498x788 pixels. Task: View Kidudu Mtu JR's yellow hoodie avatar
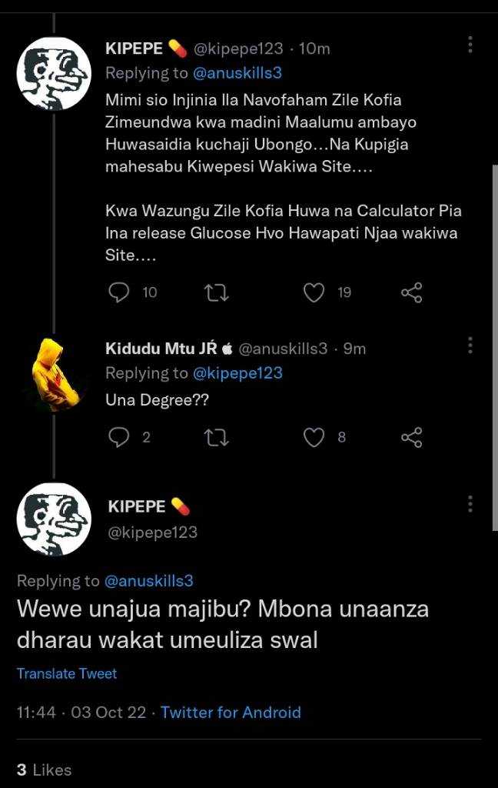pyautogui.click(x=55, y=375)
